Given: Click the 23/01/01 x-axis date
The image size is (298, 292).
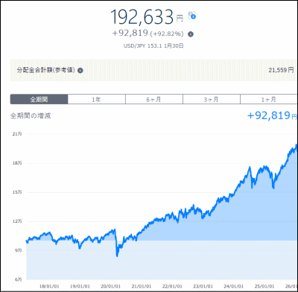Looking at the screenshot, I should (x=203, y=286).
